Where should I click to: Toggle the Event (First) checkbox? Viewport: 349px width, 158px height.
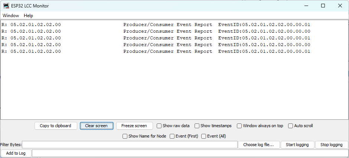coord(172,136)
